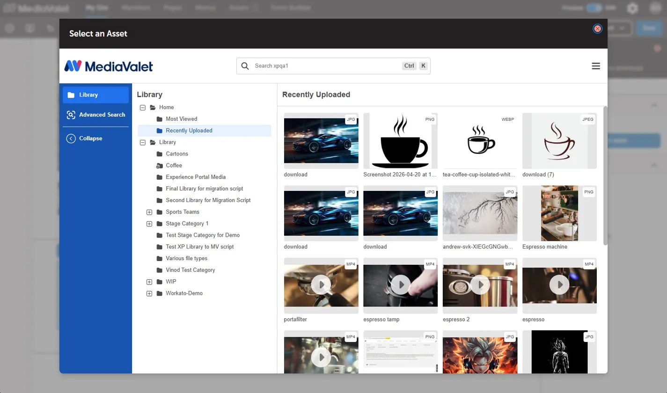The image size is (667, 393).
Task: Click the 'espresso tamp' file name
Action: (381, 320)
